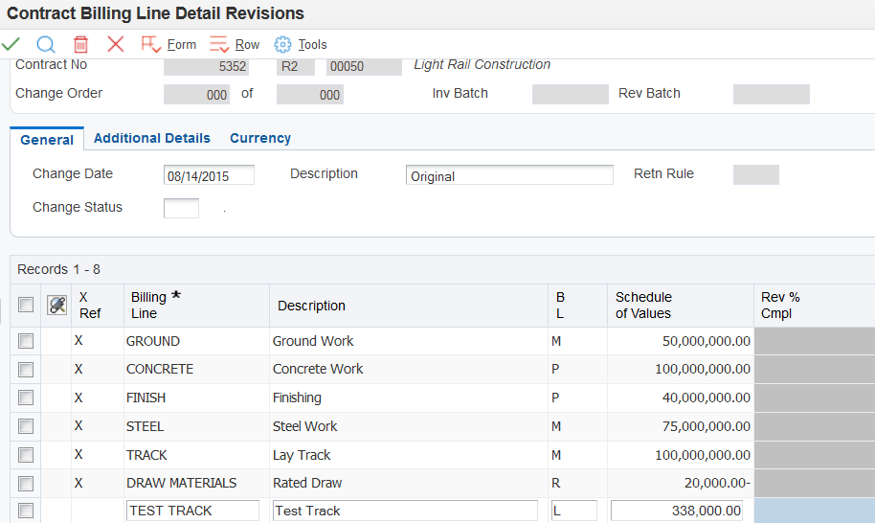Switch to the Additional Details tab
The image size is (875, 523).
152,138
